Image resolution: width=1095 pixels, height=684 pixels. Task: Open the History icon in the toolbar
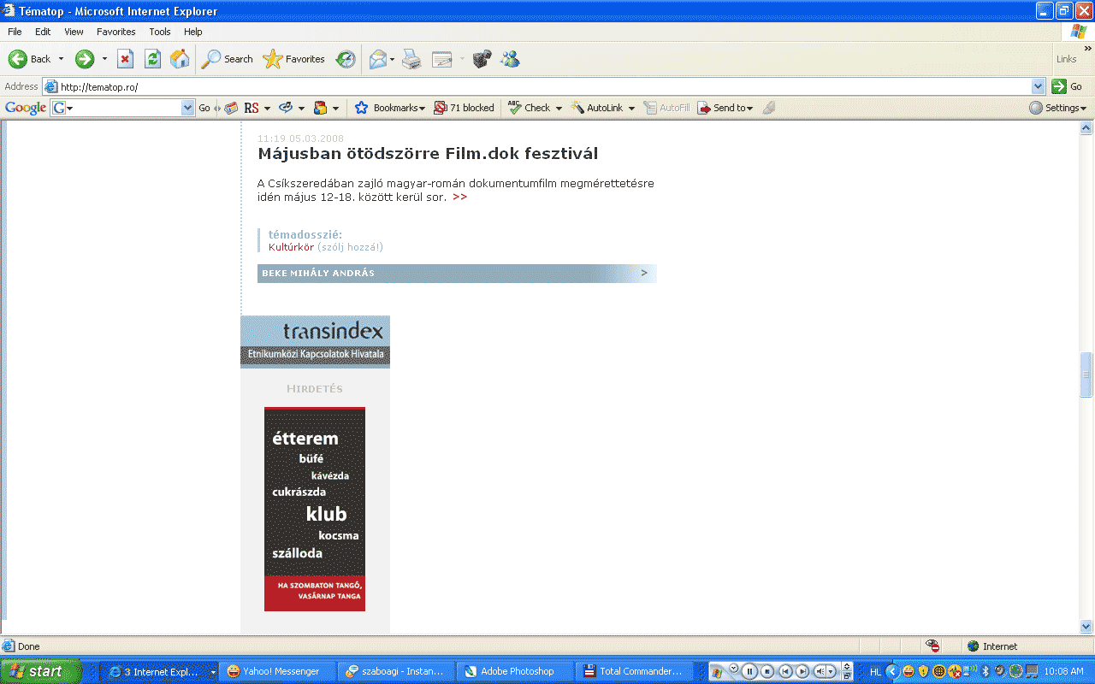pyautogui.click(x=346, y=59)
